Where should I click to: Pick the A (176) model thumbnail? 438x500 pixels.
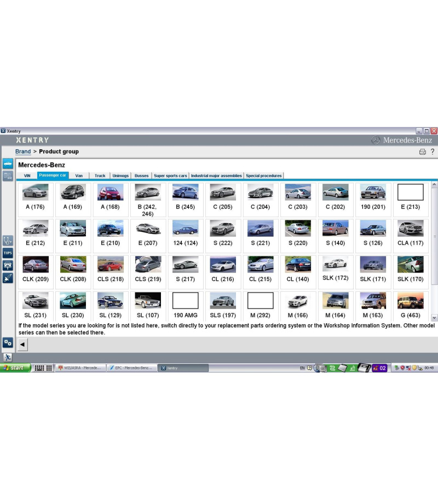pos(35,198)
